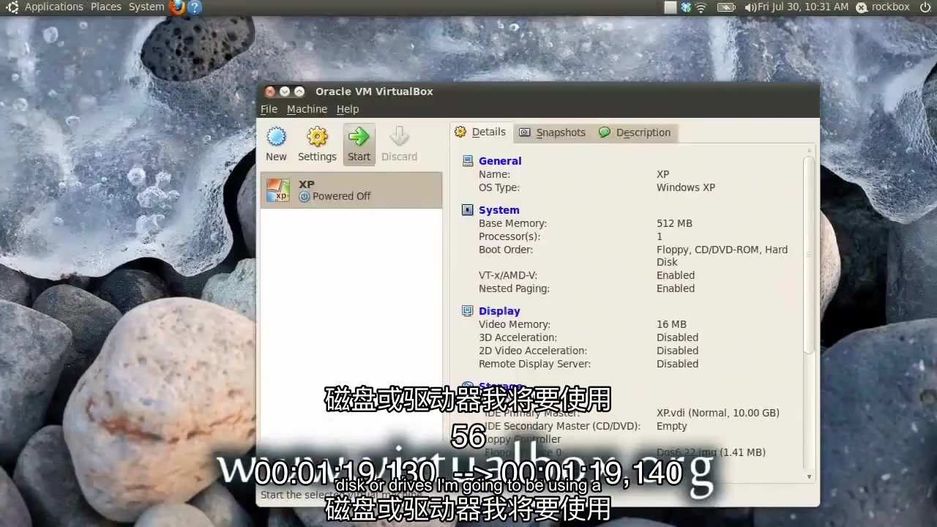Click the Ubuntu logo icon in panel
Screen dimensions: 937x527
pyautogui.click(x=12, y=7)
